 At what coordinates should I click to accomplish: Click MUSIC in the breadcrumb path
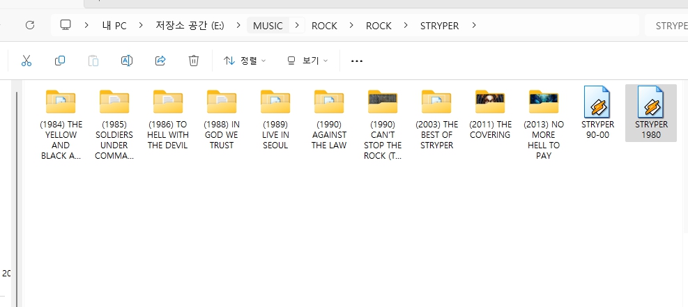268,25
